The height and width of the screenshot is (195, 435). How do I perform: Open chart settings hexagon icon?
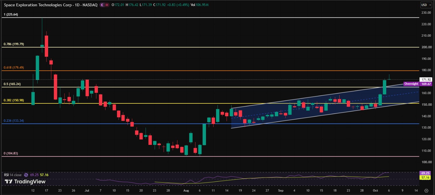click(426, 190)
